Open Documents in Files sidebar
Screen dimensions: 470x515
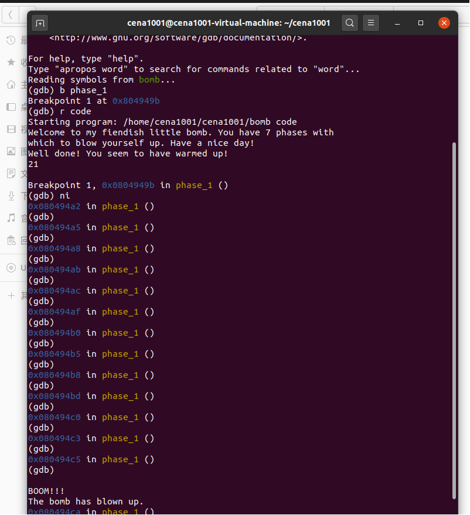pos(11,173)
